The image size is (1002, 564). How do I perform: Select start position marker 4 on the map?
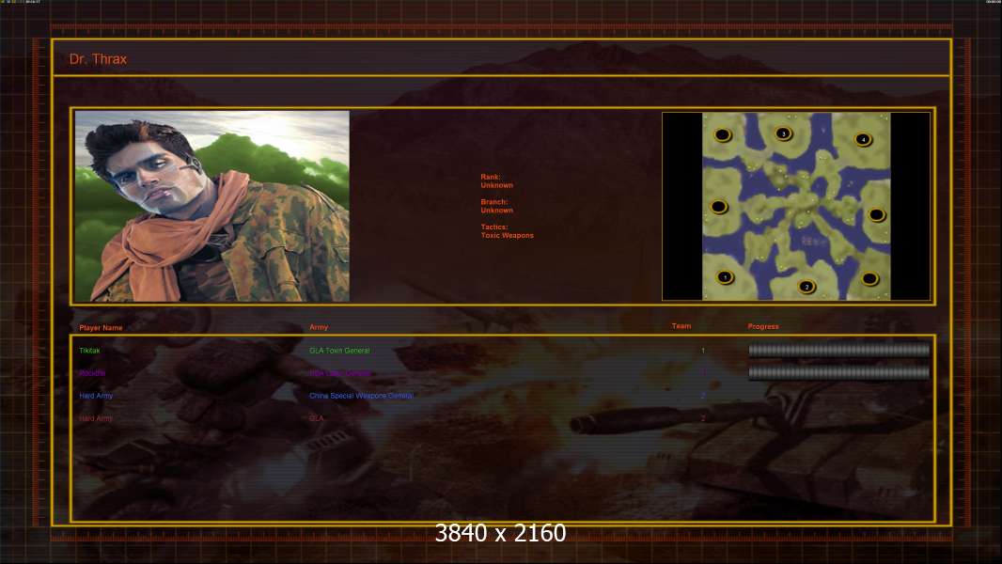863,139
